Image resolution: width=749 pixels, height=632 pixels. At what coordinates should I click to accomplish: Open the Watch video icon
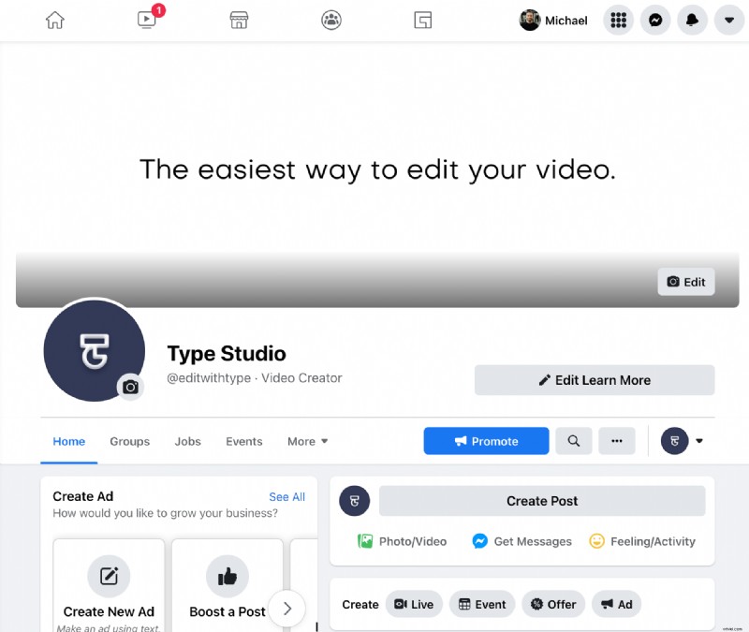click(x=146, y=21)
